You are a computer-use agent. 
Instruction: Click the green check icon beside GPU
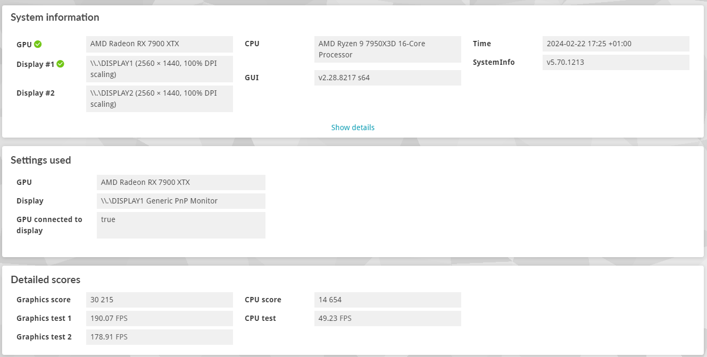click(38, 44)
